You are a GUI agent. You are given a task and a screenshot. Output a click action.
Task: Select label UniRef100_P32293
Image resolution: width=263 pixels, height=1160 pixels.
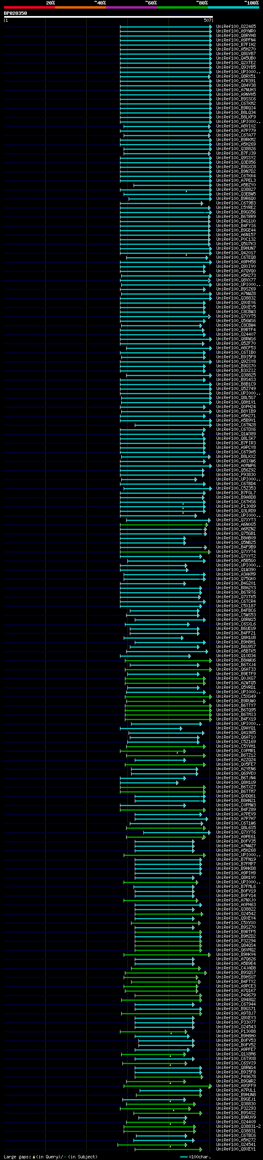tap(236, 1108)
